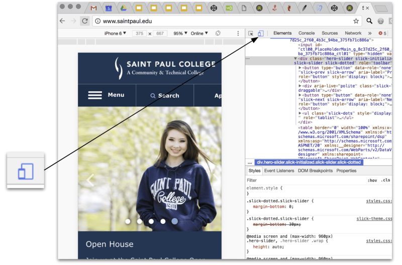
Task: Switch to the blank document icon tab
Action: point(244,8)
